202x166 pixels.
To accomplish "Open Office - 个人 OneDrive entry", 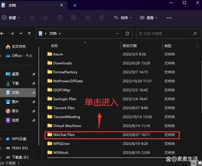I will coord(19,56).
